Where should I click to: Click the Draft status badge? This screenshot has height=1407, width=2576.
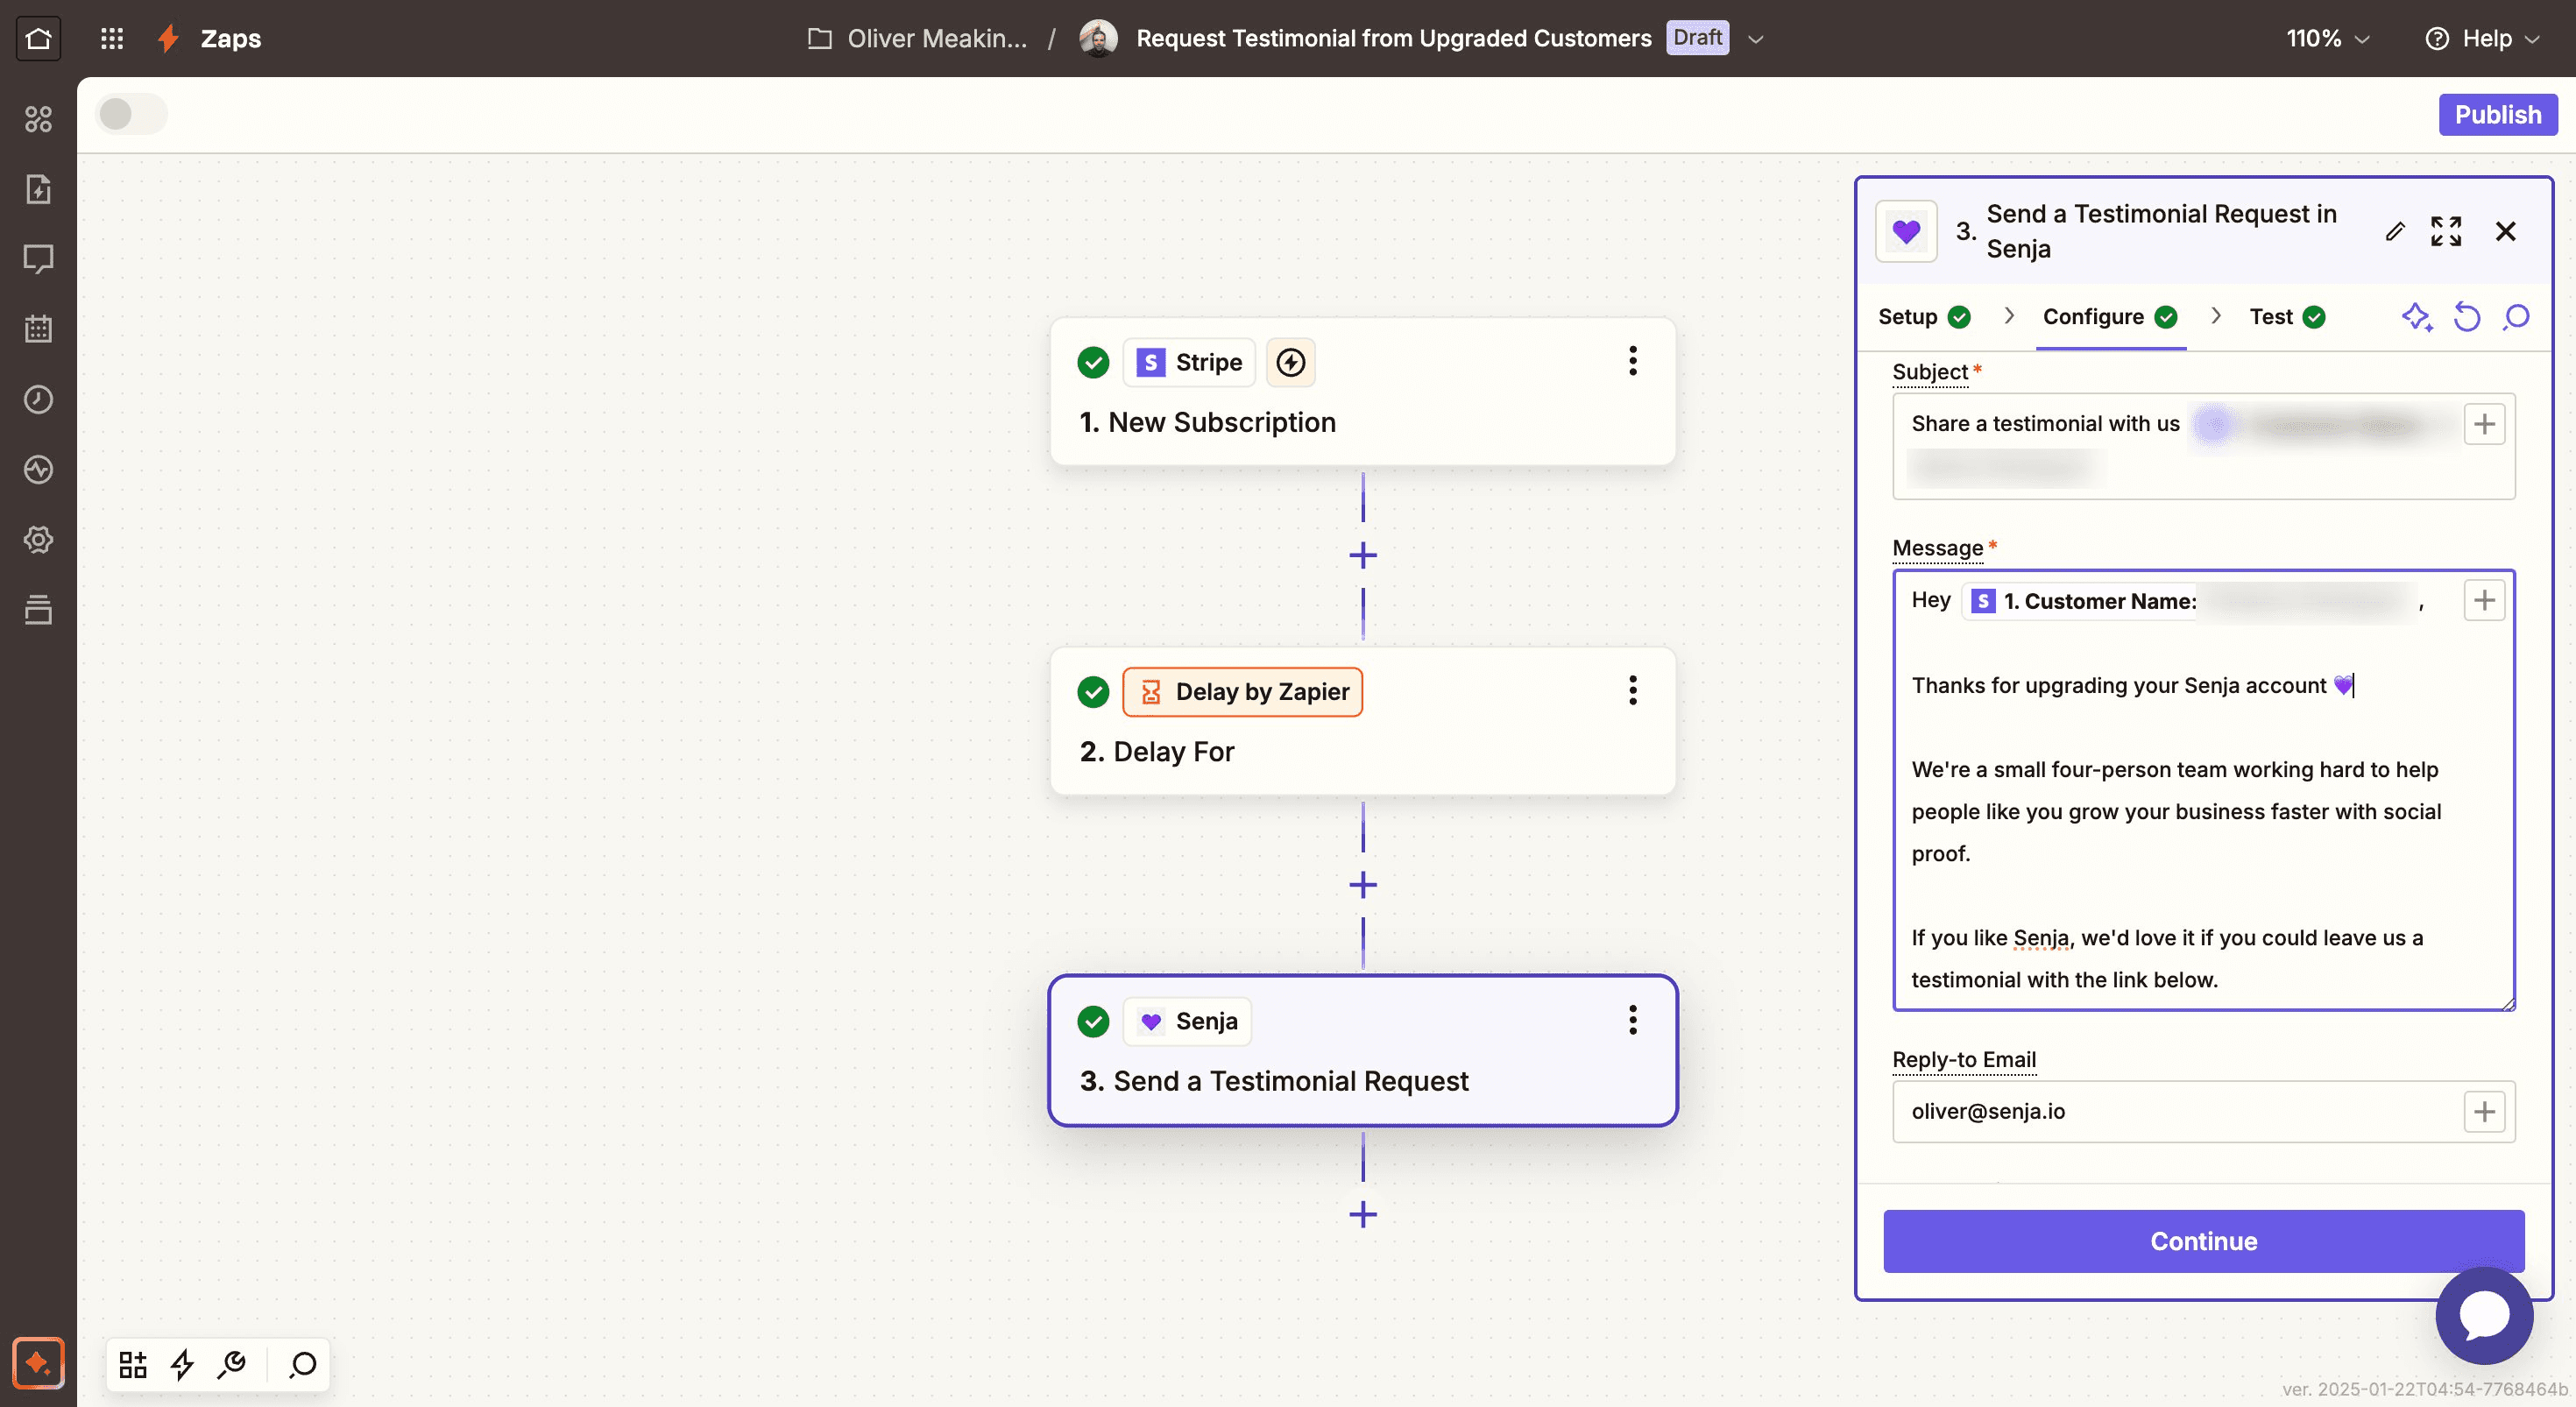[x=1697, y=38]
